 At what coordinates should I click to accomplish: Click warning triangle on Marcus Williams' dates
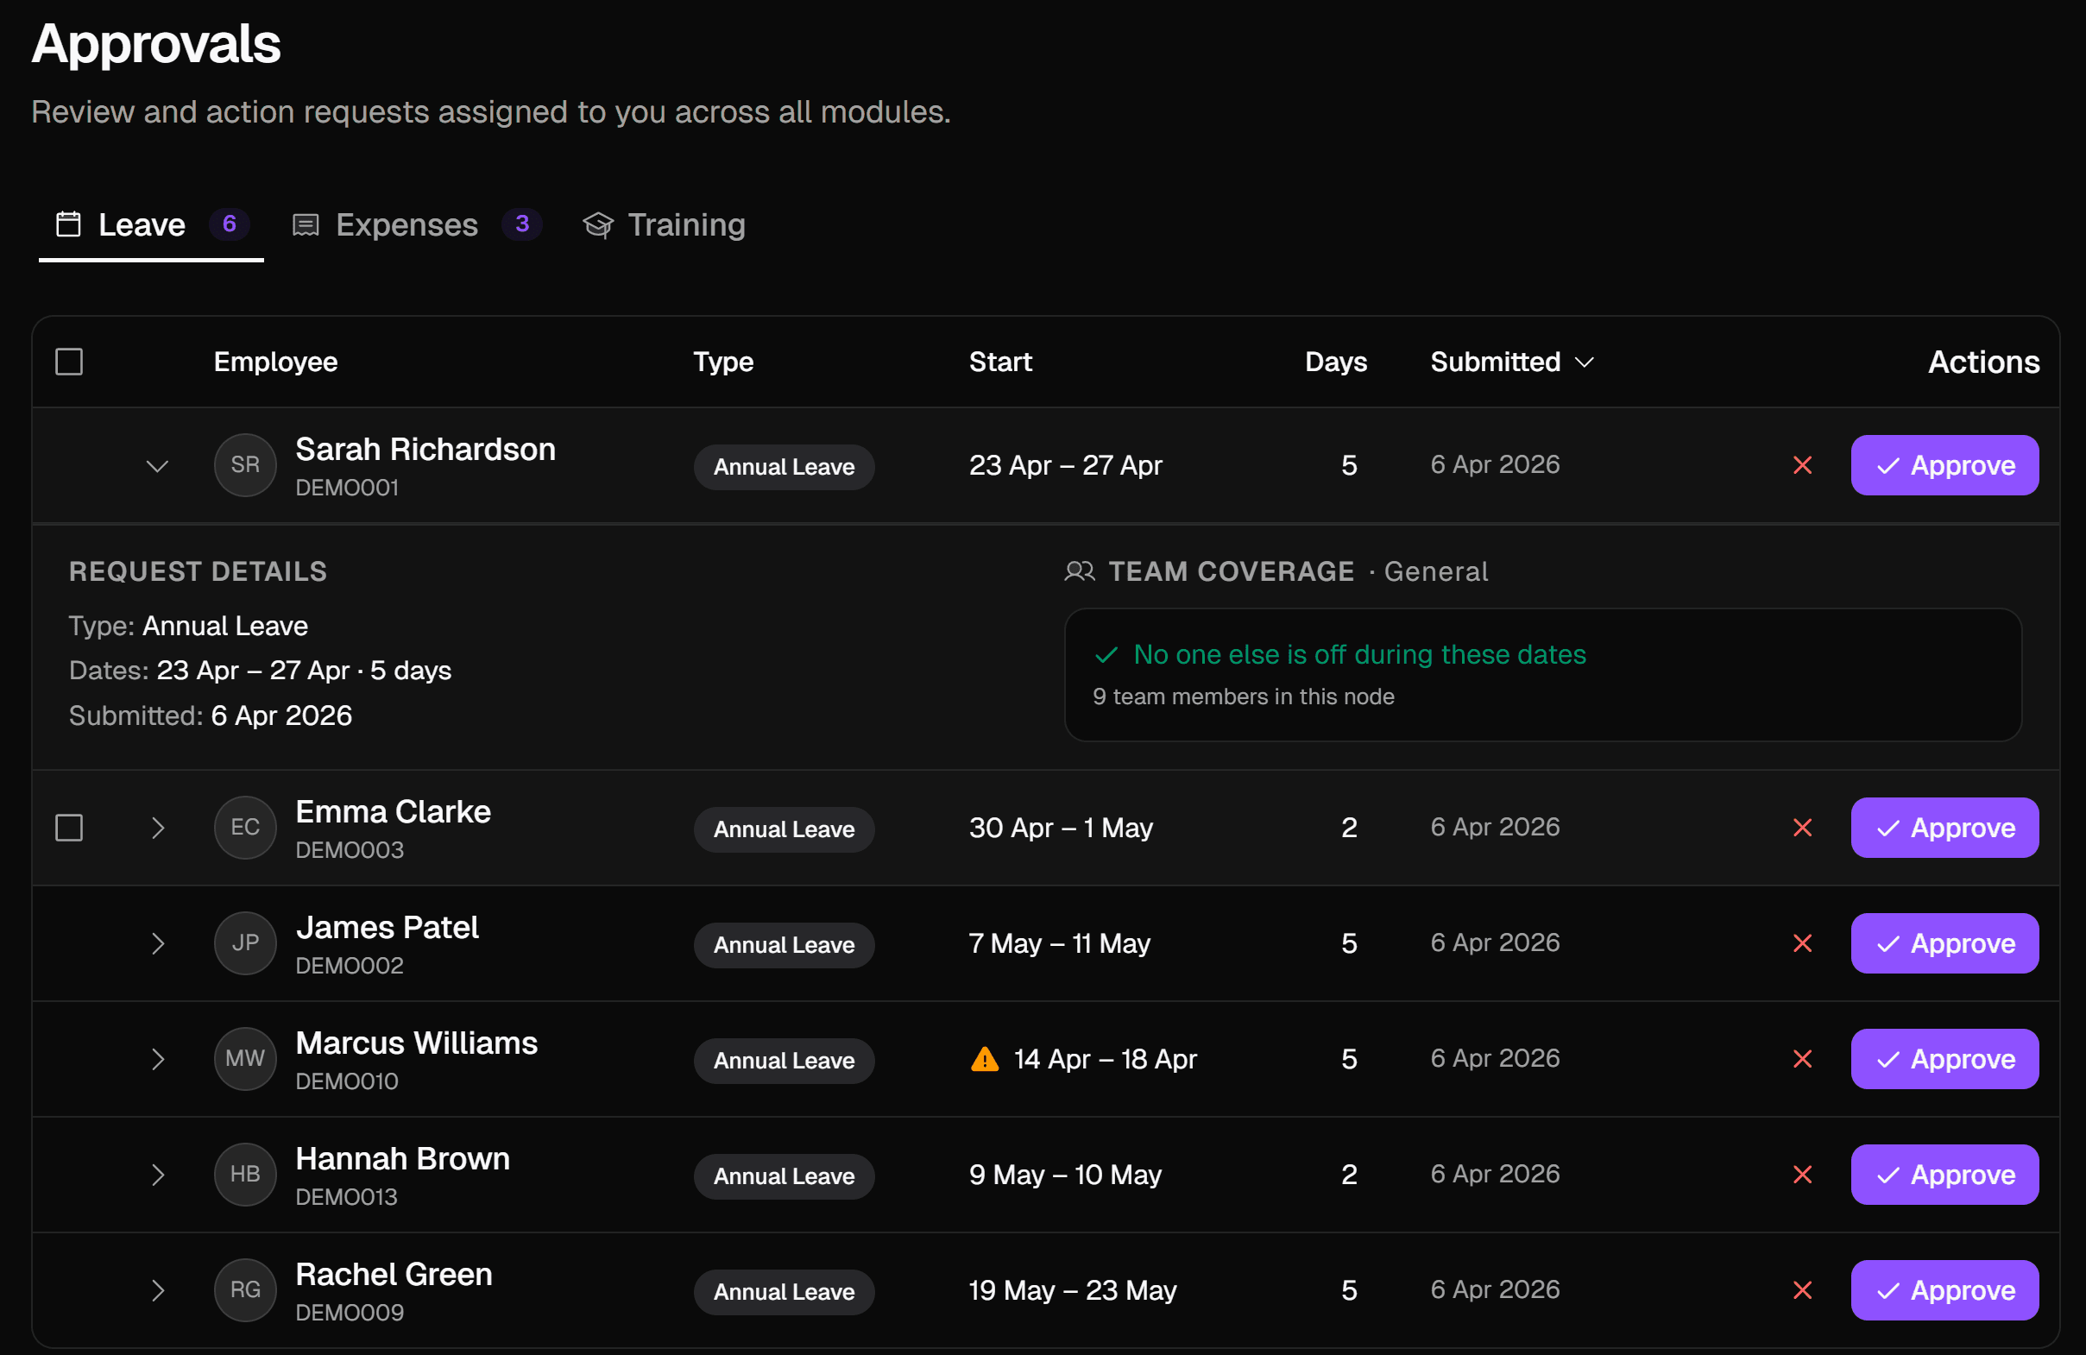pyautogui.click(x=984, y=1059)
